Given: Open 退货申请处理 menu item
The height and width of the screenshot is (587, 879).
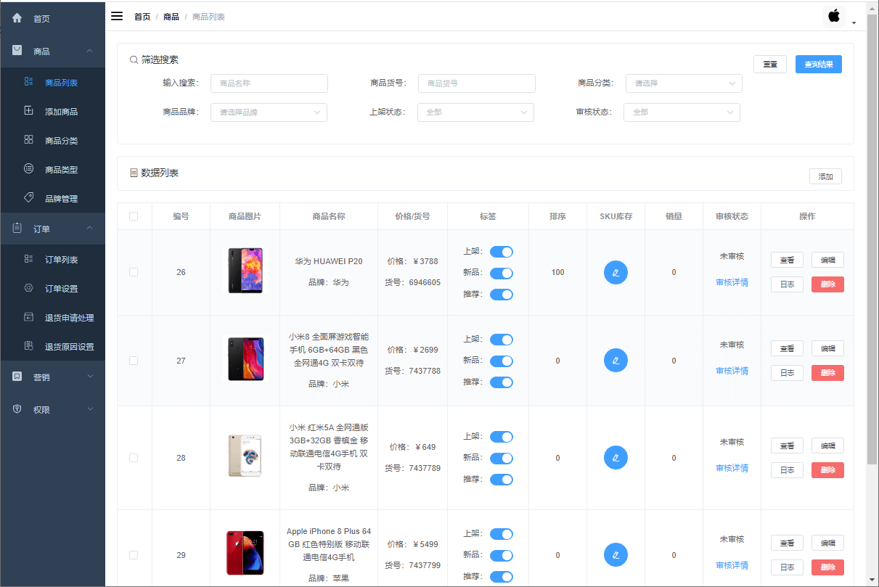Looking at the screenshot, I should click(x=52, y=318).
